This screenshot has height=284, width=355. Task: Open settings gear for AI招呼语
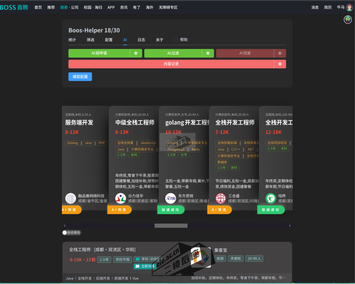pyautogui.click(x=136, y=53)
